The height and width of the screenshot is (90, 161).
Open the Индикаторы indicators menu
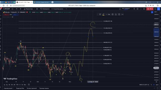pos(28,9)
